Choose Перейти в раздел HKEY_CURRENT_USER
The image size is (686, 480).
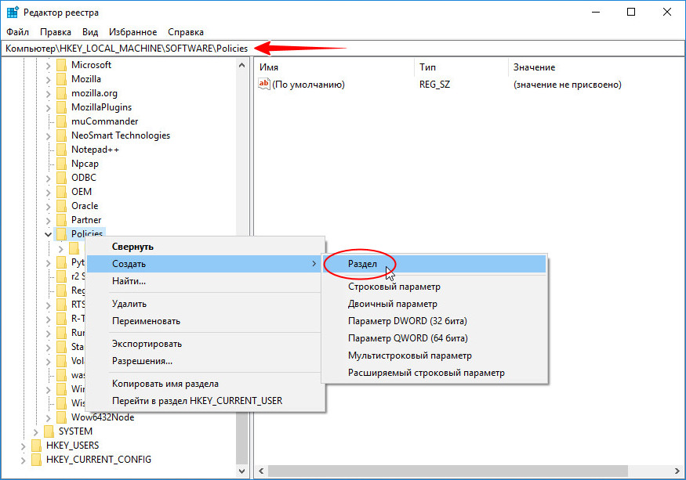tap(205, 401)
